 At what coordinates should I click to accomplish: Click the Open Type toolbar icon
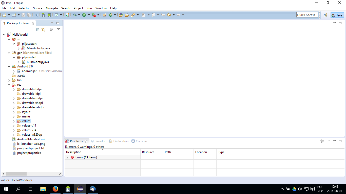coord(121,15)
